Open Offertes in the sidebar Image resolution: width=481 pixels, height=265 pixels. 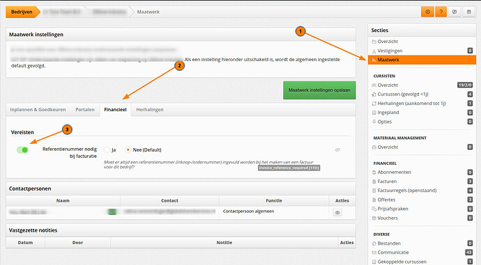(x=386, y=200)
